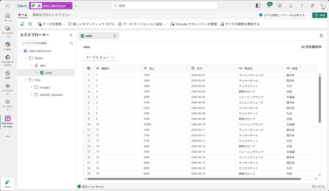Expand the sample_datasets folder

[x=32, y=94]
